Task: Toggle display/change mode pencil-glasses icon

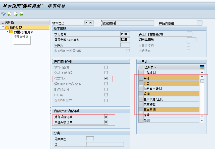Action: pyautogui.click(x=4, y=14)
